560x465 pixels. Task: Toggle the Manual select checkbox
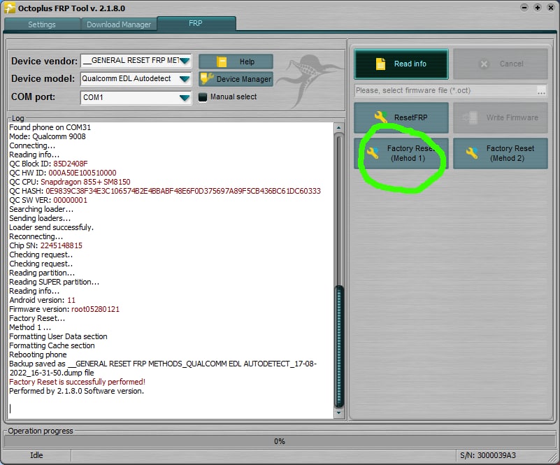coord(203,97)
